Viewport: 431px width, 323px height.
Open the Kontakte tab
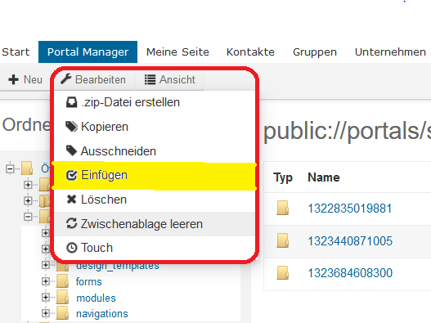(x=250, y=52)
